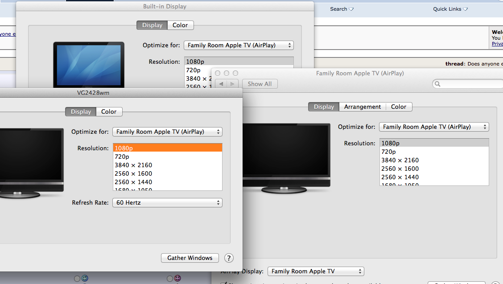Select 1080p resolution in VG2428wm window
This screenshot has width=503, height=284.
click(168, 148)
